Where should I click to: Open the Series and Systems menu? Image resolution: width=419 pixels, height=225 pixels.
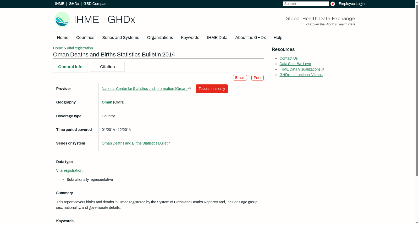coord(121,38)
